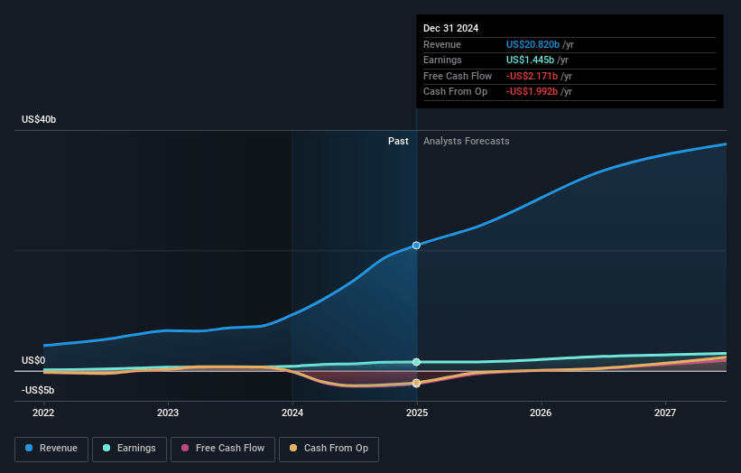Toggle the Revenue legend button

[51, 449]
